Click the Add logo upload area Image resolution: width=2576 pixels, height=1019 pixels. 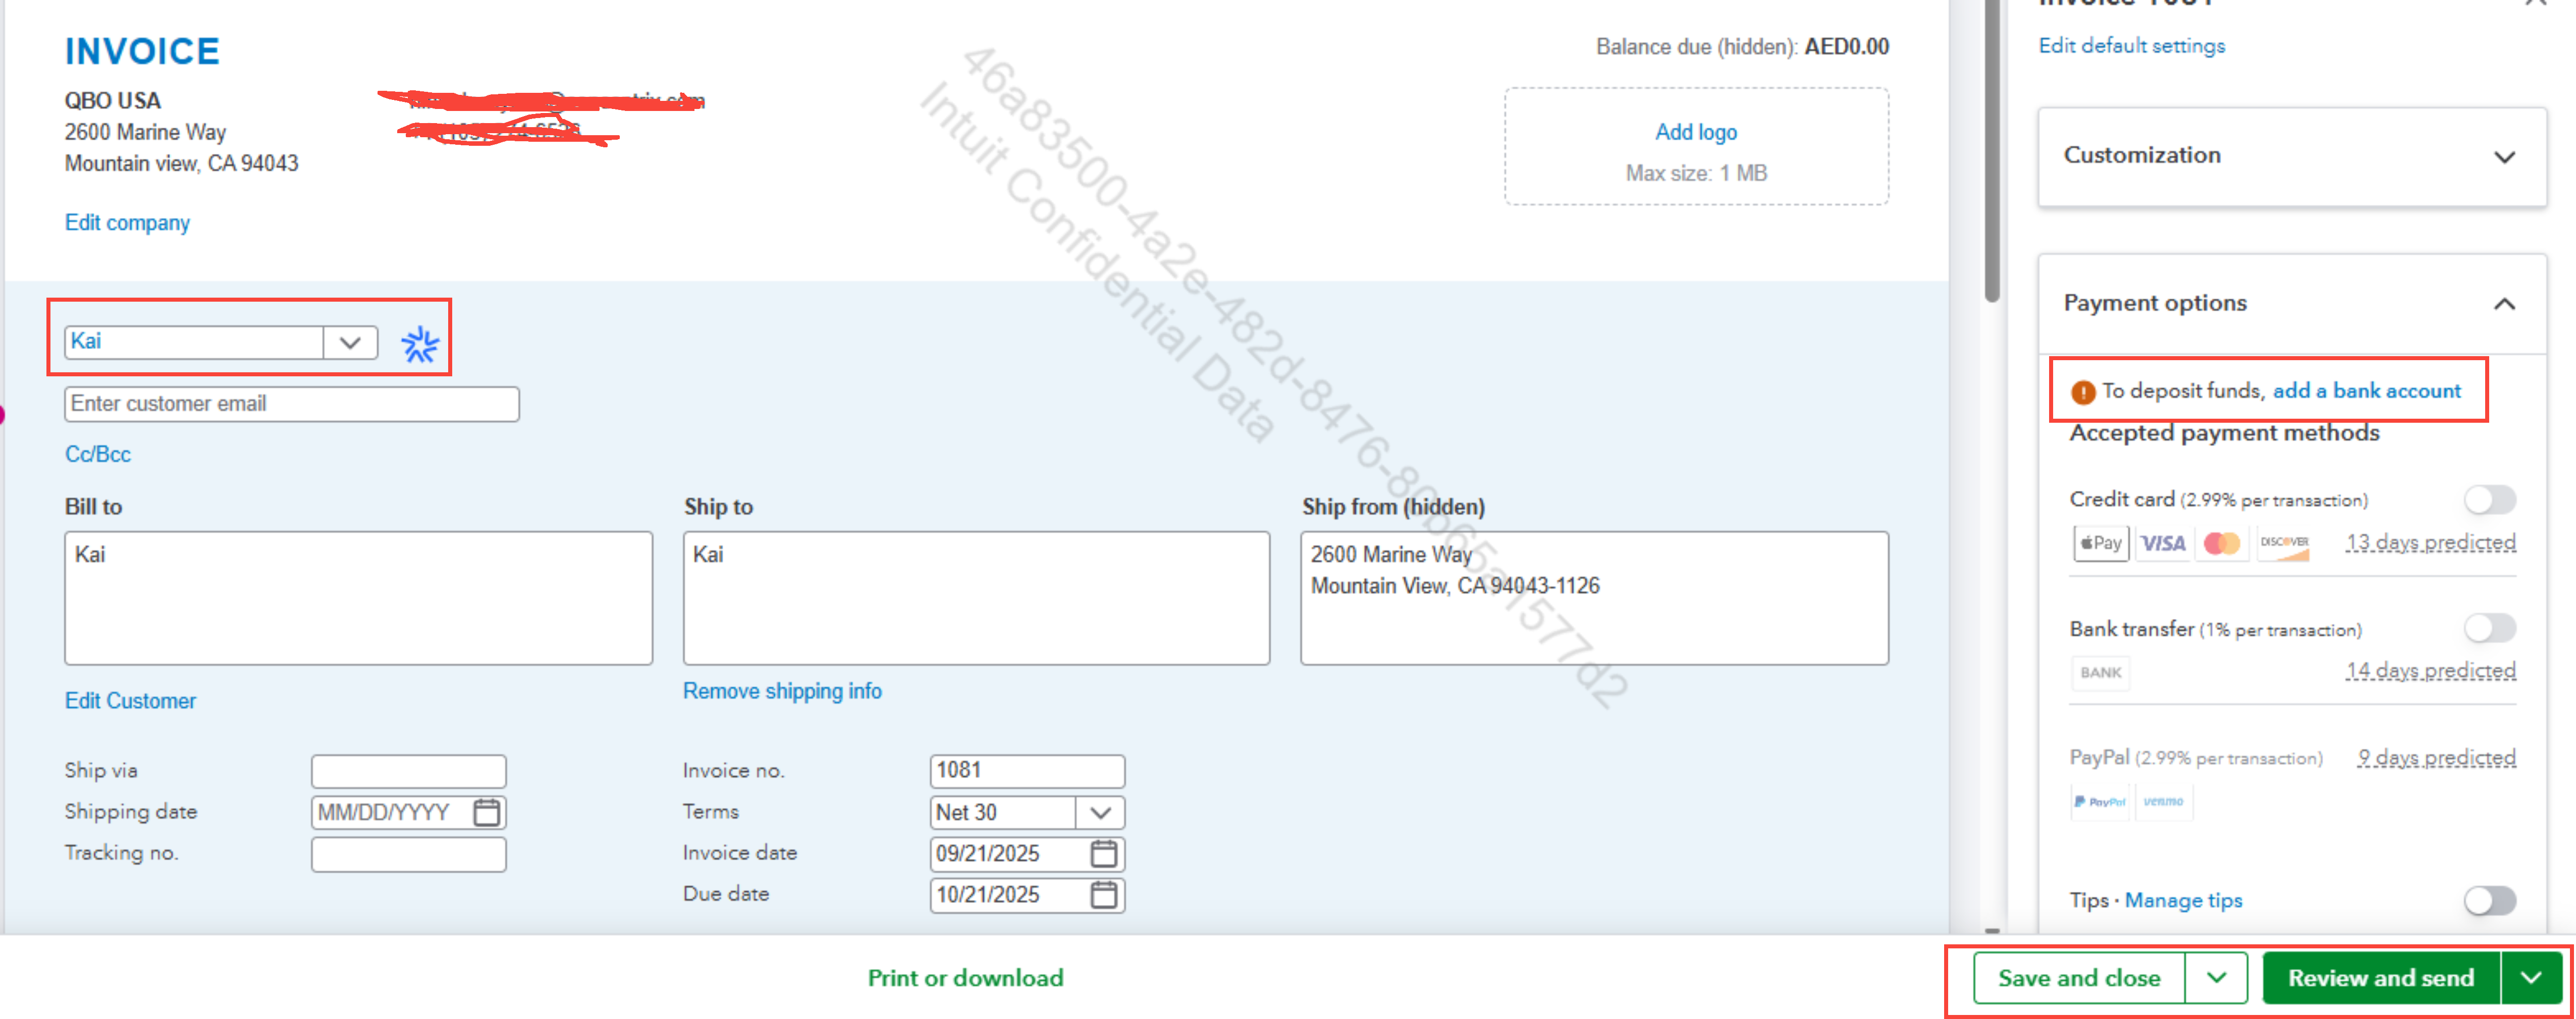[1696, 147]
